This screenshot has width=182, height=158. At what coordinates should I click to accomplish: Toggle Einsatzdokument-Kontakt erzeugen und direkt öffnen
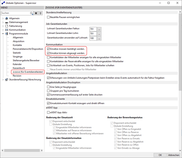[48, 103]
